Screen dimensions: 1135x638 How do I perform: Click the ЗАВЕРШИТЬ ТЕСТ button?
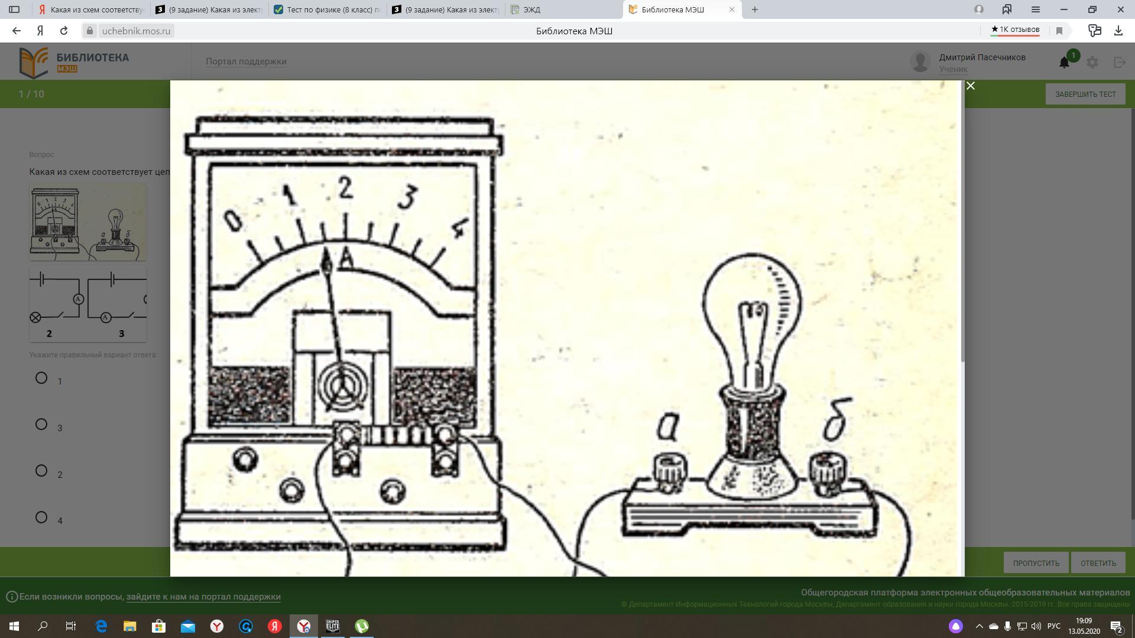[1085, 94]
